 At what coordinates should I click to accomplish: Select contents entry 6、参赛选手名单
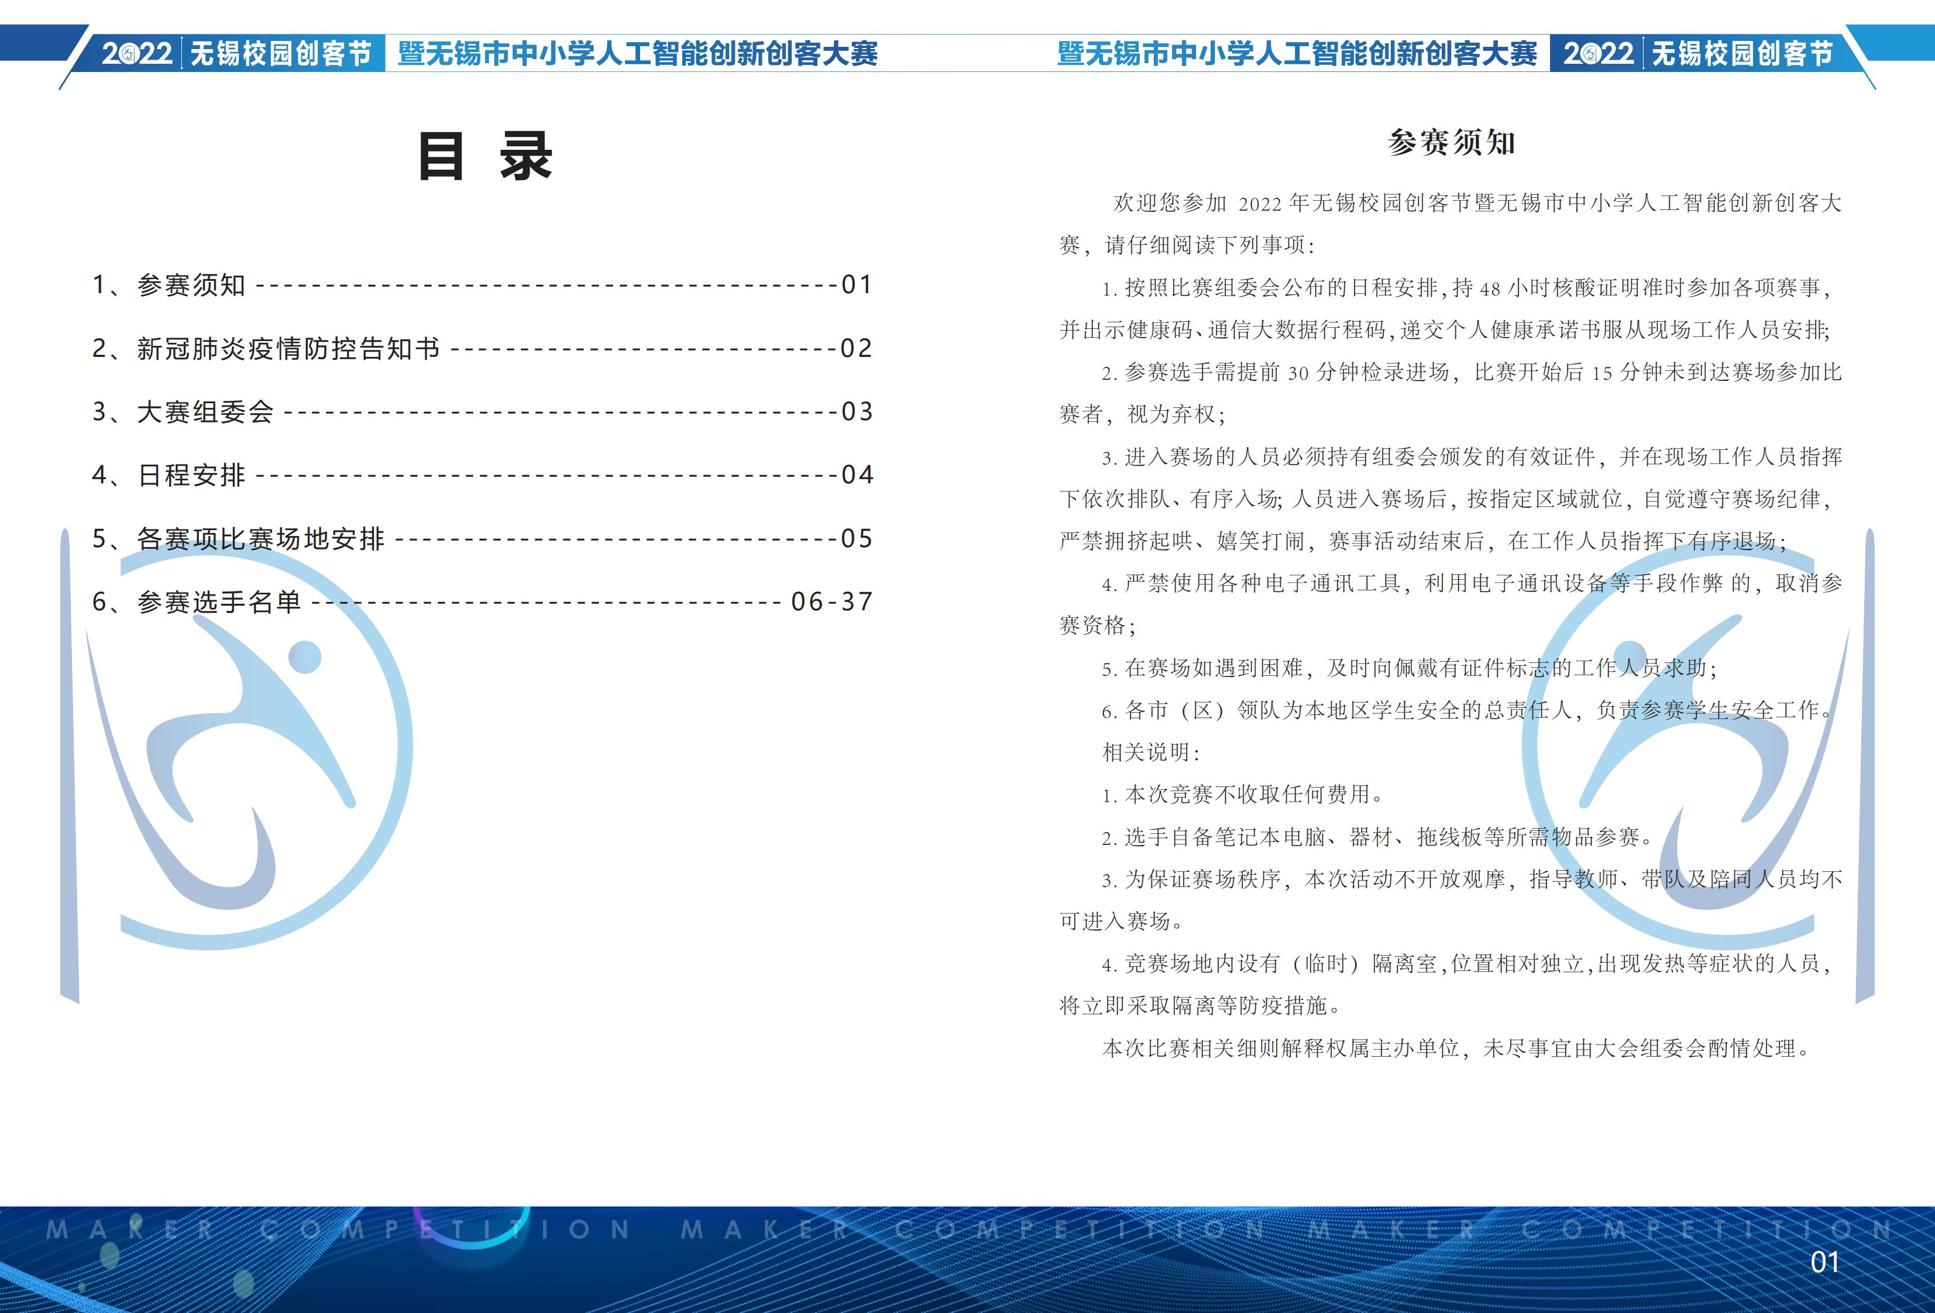click(482, 602)
